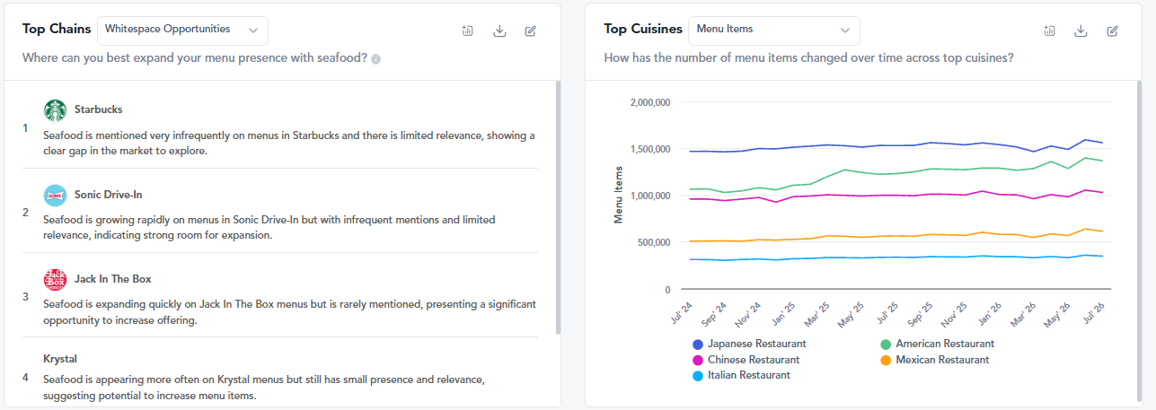Click rank number 1 in Top Chains list

pyautogui.click(x=25, y=128)
